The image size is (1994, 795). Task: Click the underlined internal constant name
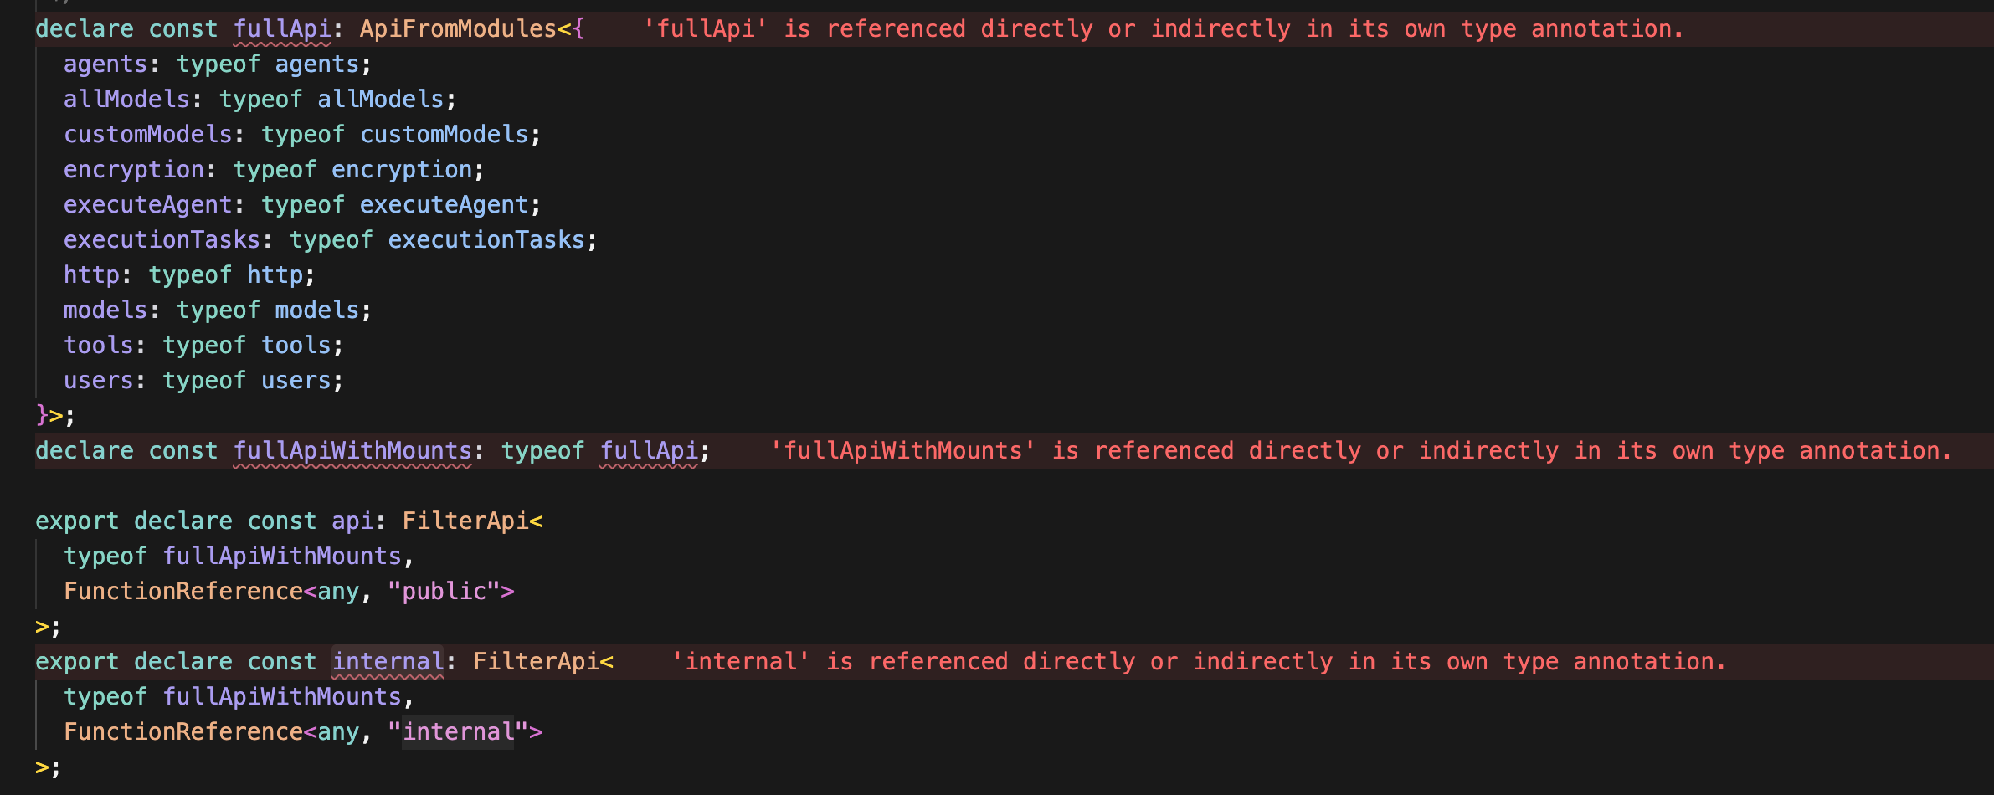388,662
